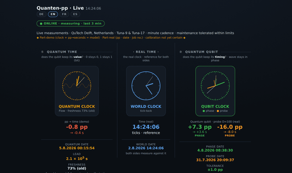This screenshot has height=173, width=292.
Task: Click quantum date 5.8.2026 00:15:54
Action: 77,148
